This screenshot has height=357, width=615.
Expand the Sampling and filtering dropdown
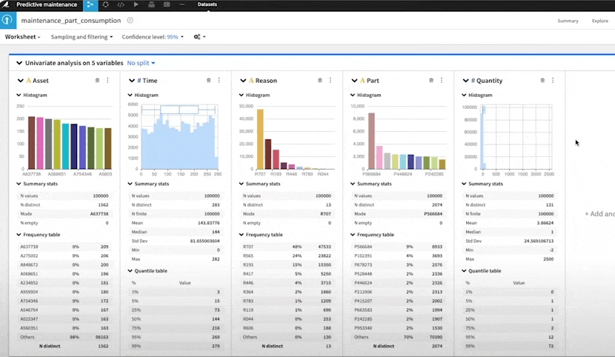[82, 36]
